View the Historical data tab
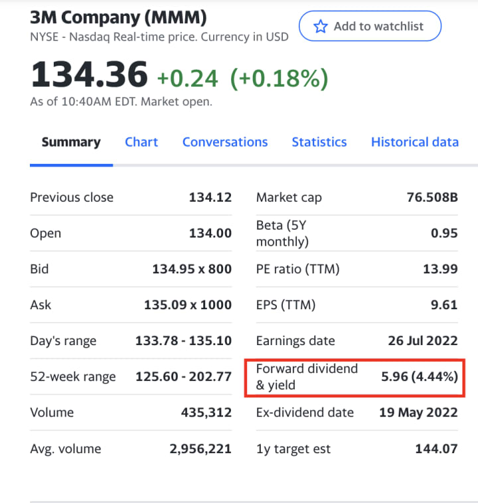The image size is (478, 503). coord(415,142)
